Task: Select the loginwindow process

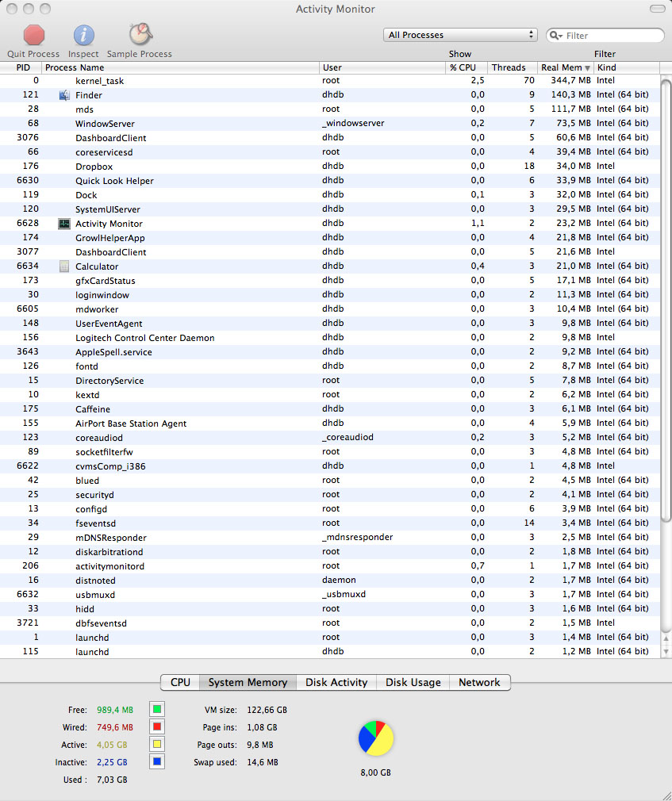Action: [x=329, y=295]
